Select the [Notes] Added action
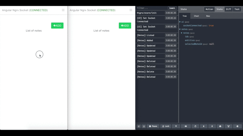 point(157,40)
